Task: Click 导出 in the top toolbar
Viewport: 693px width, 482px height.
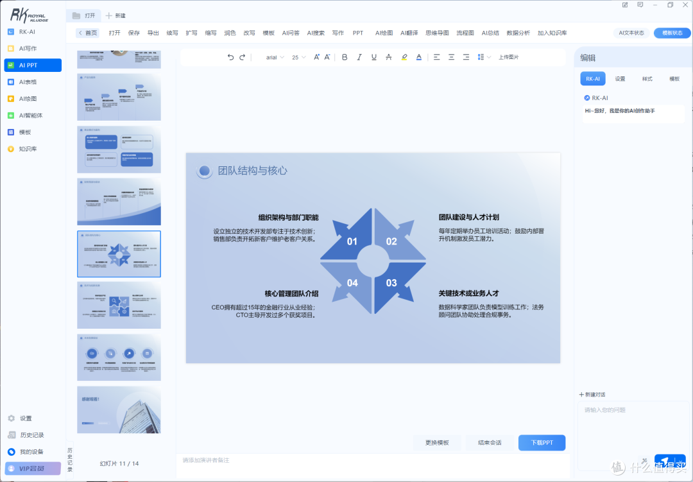Action: [153, 33]
